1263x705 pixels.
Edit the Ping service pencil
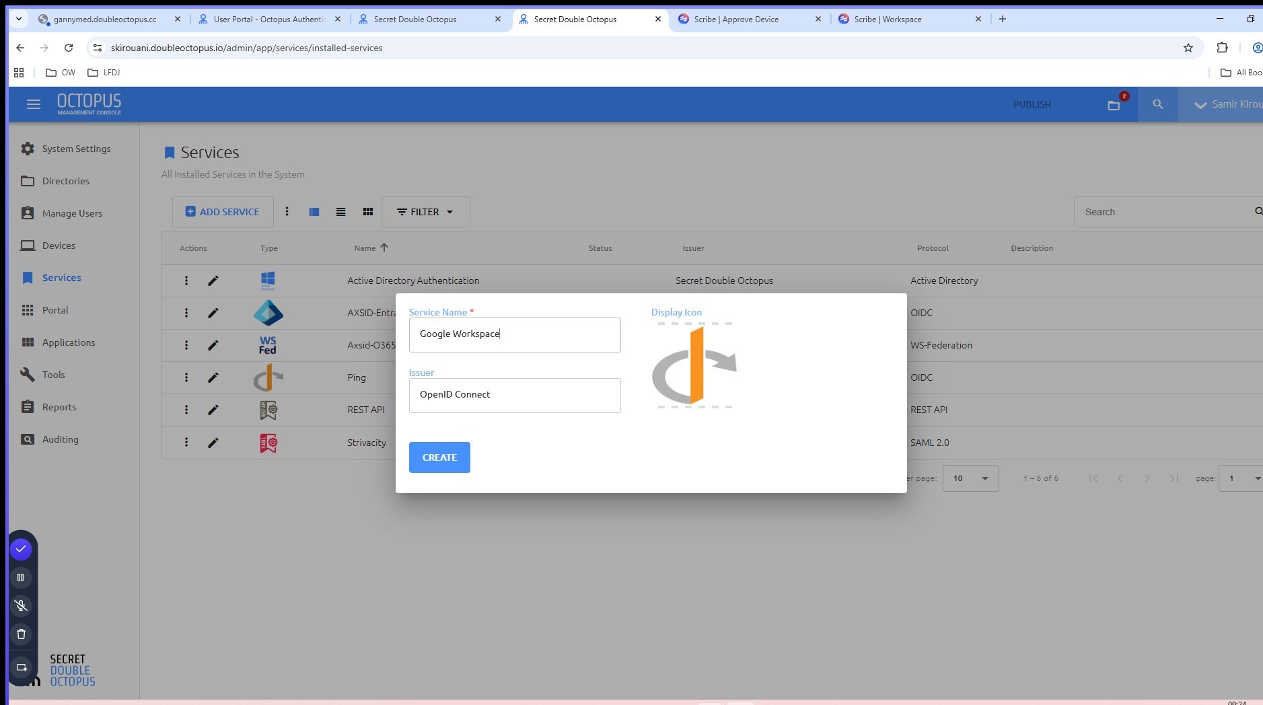213,377
